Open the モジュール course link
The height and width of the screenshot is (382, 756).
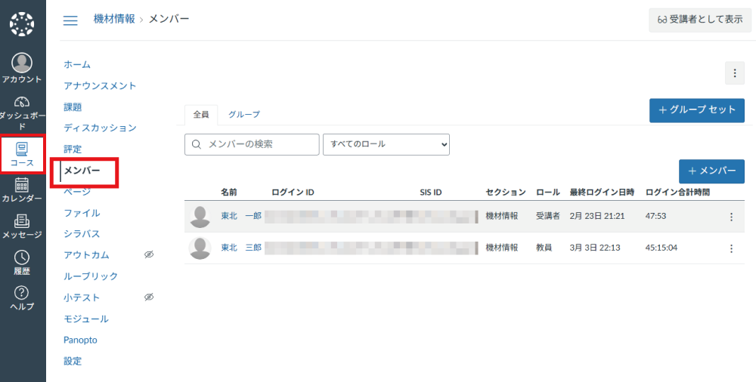(x=86, y=319)
